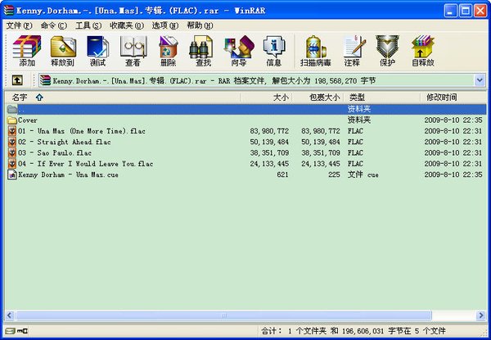Open the 注释 (Comment) tool
This screenshot has width=491, height=340.
pos(354,51)
